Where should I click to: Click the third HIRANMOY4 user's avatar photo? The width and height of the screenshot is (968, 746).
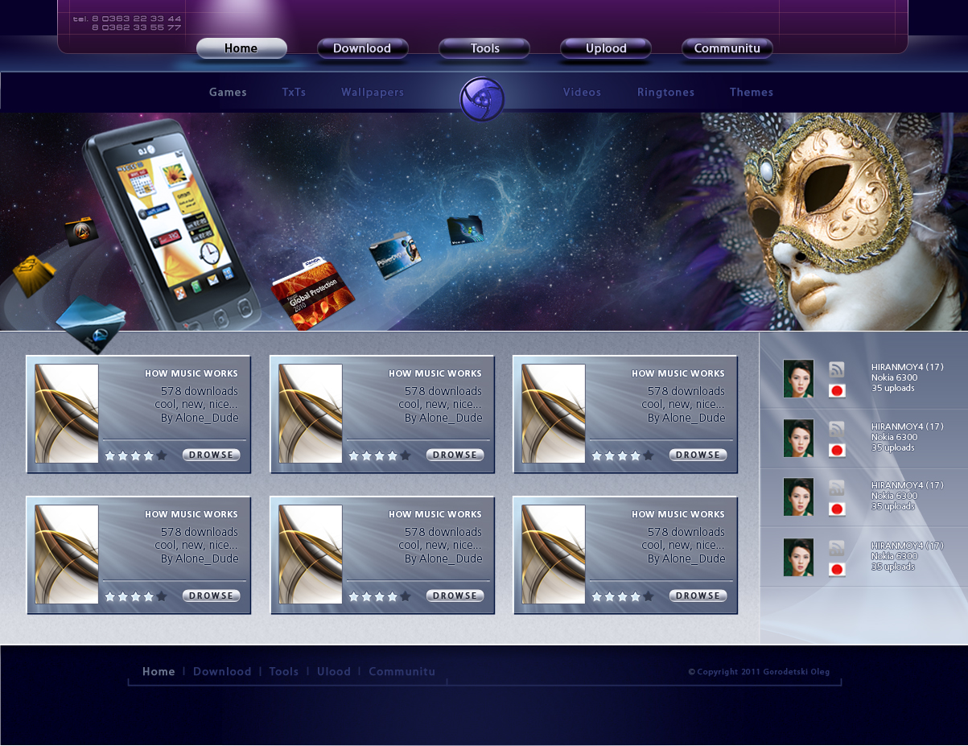[x=798, y=497]
